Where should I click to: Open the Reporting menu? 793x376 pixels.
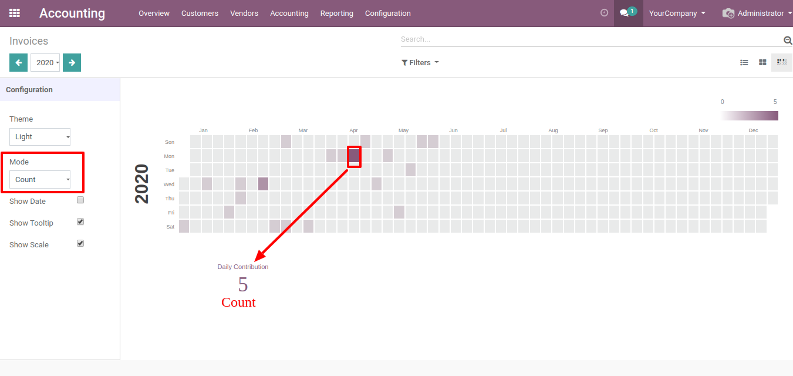[336, 14]
